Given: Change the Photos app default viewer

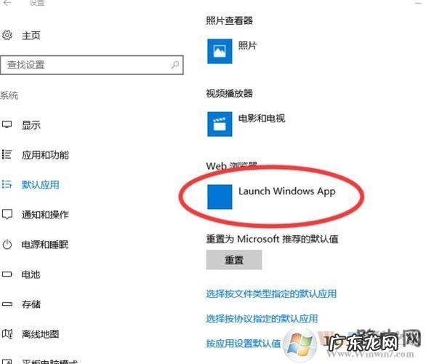Looking at the screenshot, I should (233, 51).
